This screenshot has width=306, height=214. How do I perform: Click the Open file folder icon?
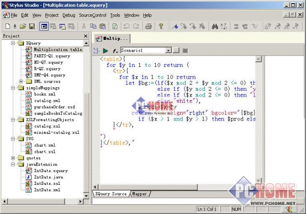[x=23, y=26]
